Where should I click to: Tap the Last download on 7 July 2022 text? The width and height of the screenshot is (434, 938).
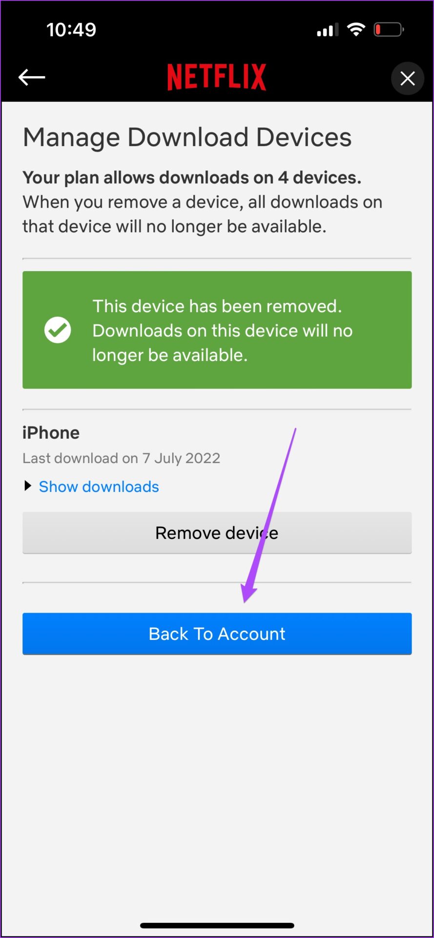[x=122, y=458]
